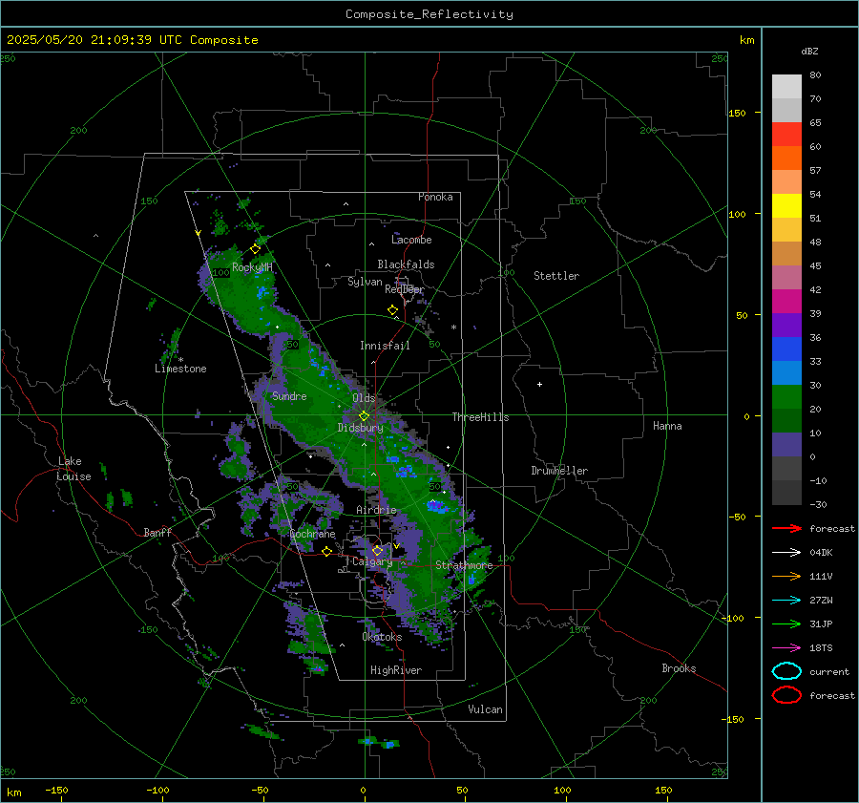
Task: Click the Sylvan label
Action: tap(365, 282)
